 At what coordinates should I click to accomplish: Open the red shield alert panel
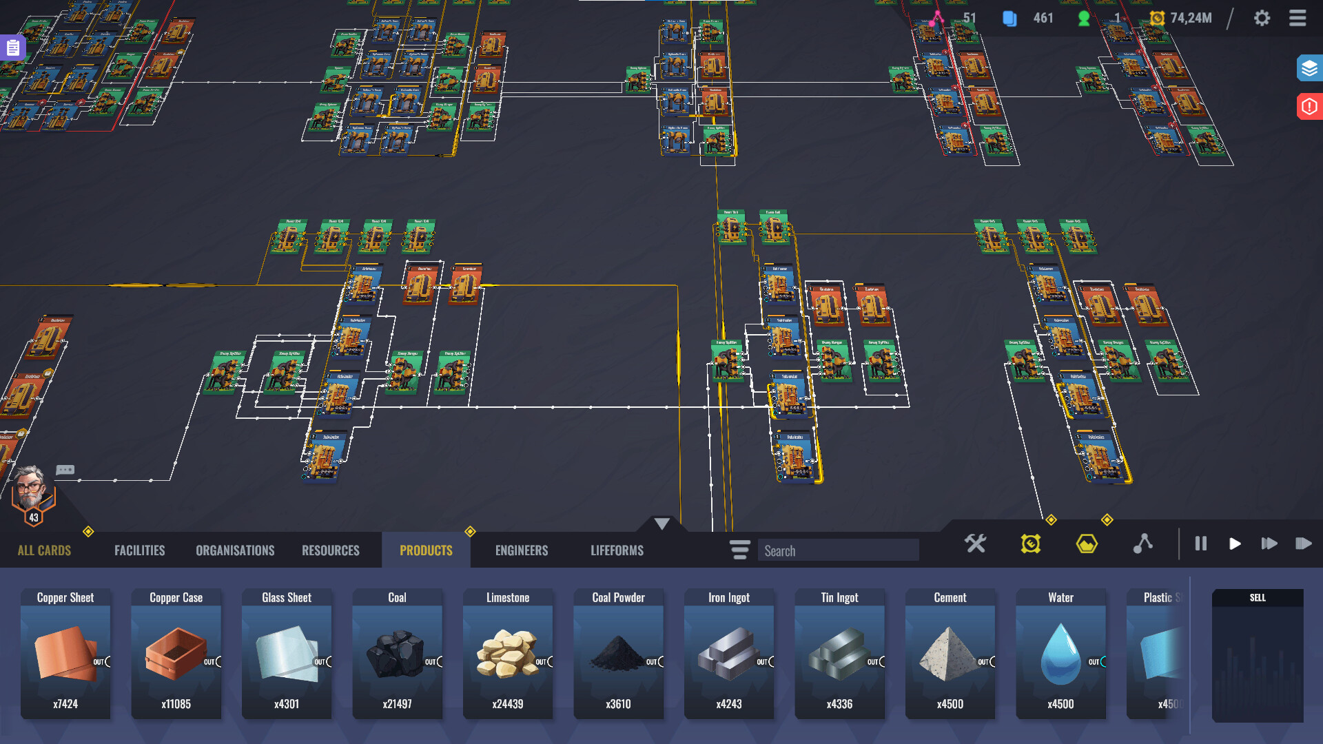(1309, 107)
